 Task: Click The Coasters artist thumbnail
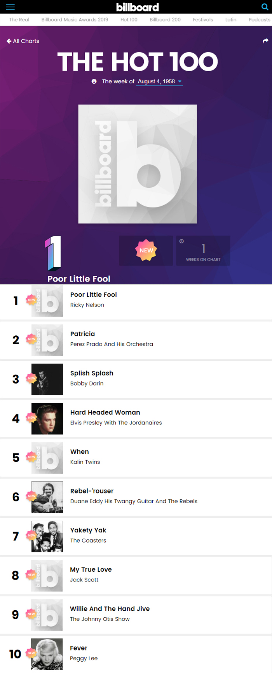pos(47,536)
